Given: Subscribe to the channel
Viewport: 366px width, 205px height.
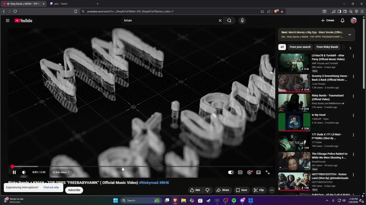Looking at the screenshot, I should [x=74, y=190].
